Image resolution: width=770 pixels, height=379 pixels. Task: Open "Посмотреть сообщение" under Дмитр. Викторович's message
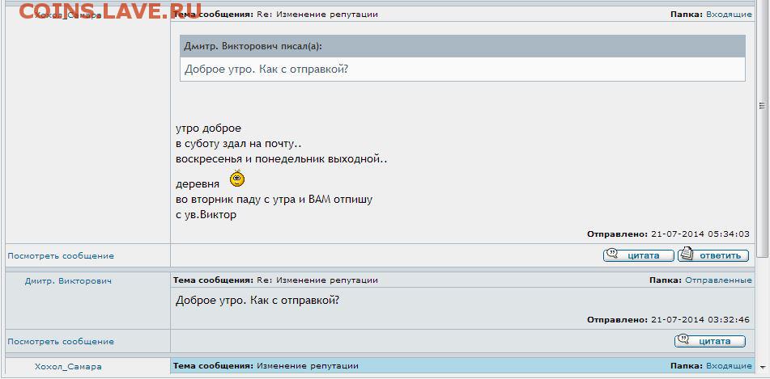[61, 341]
